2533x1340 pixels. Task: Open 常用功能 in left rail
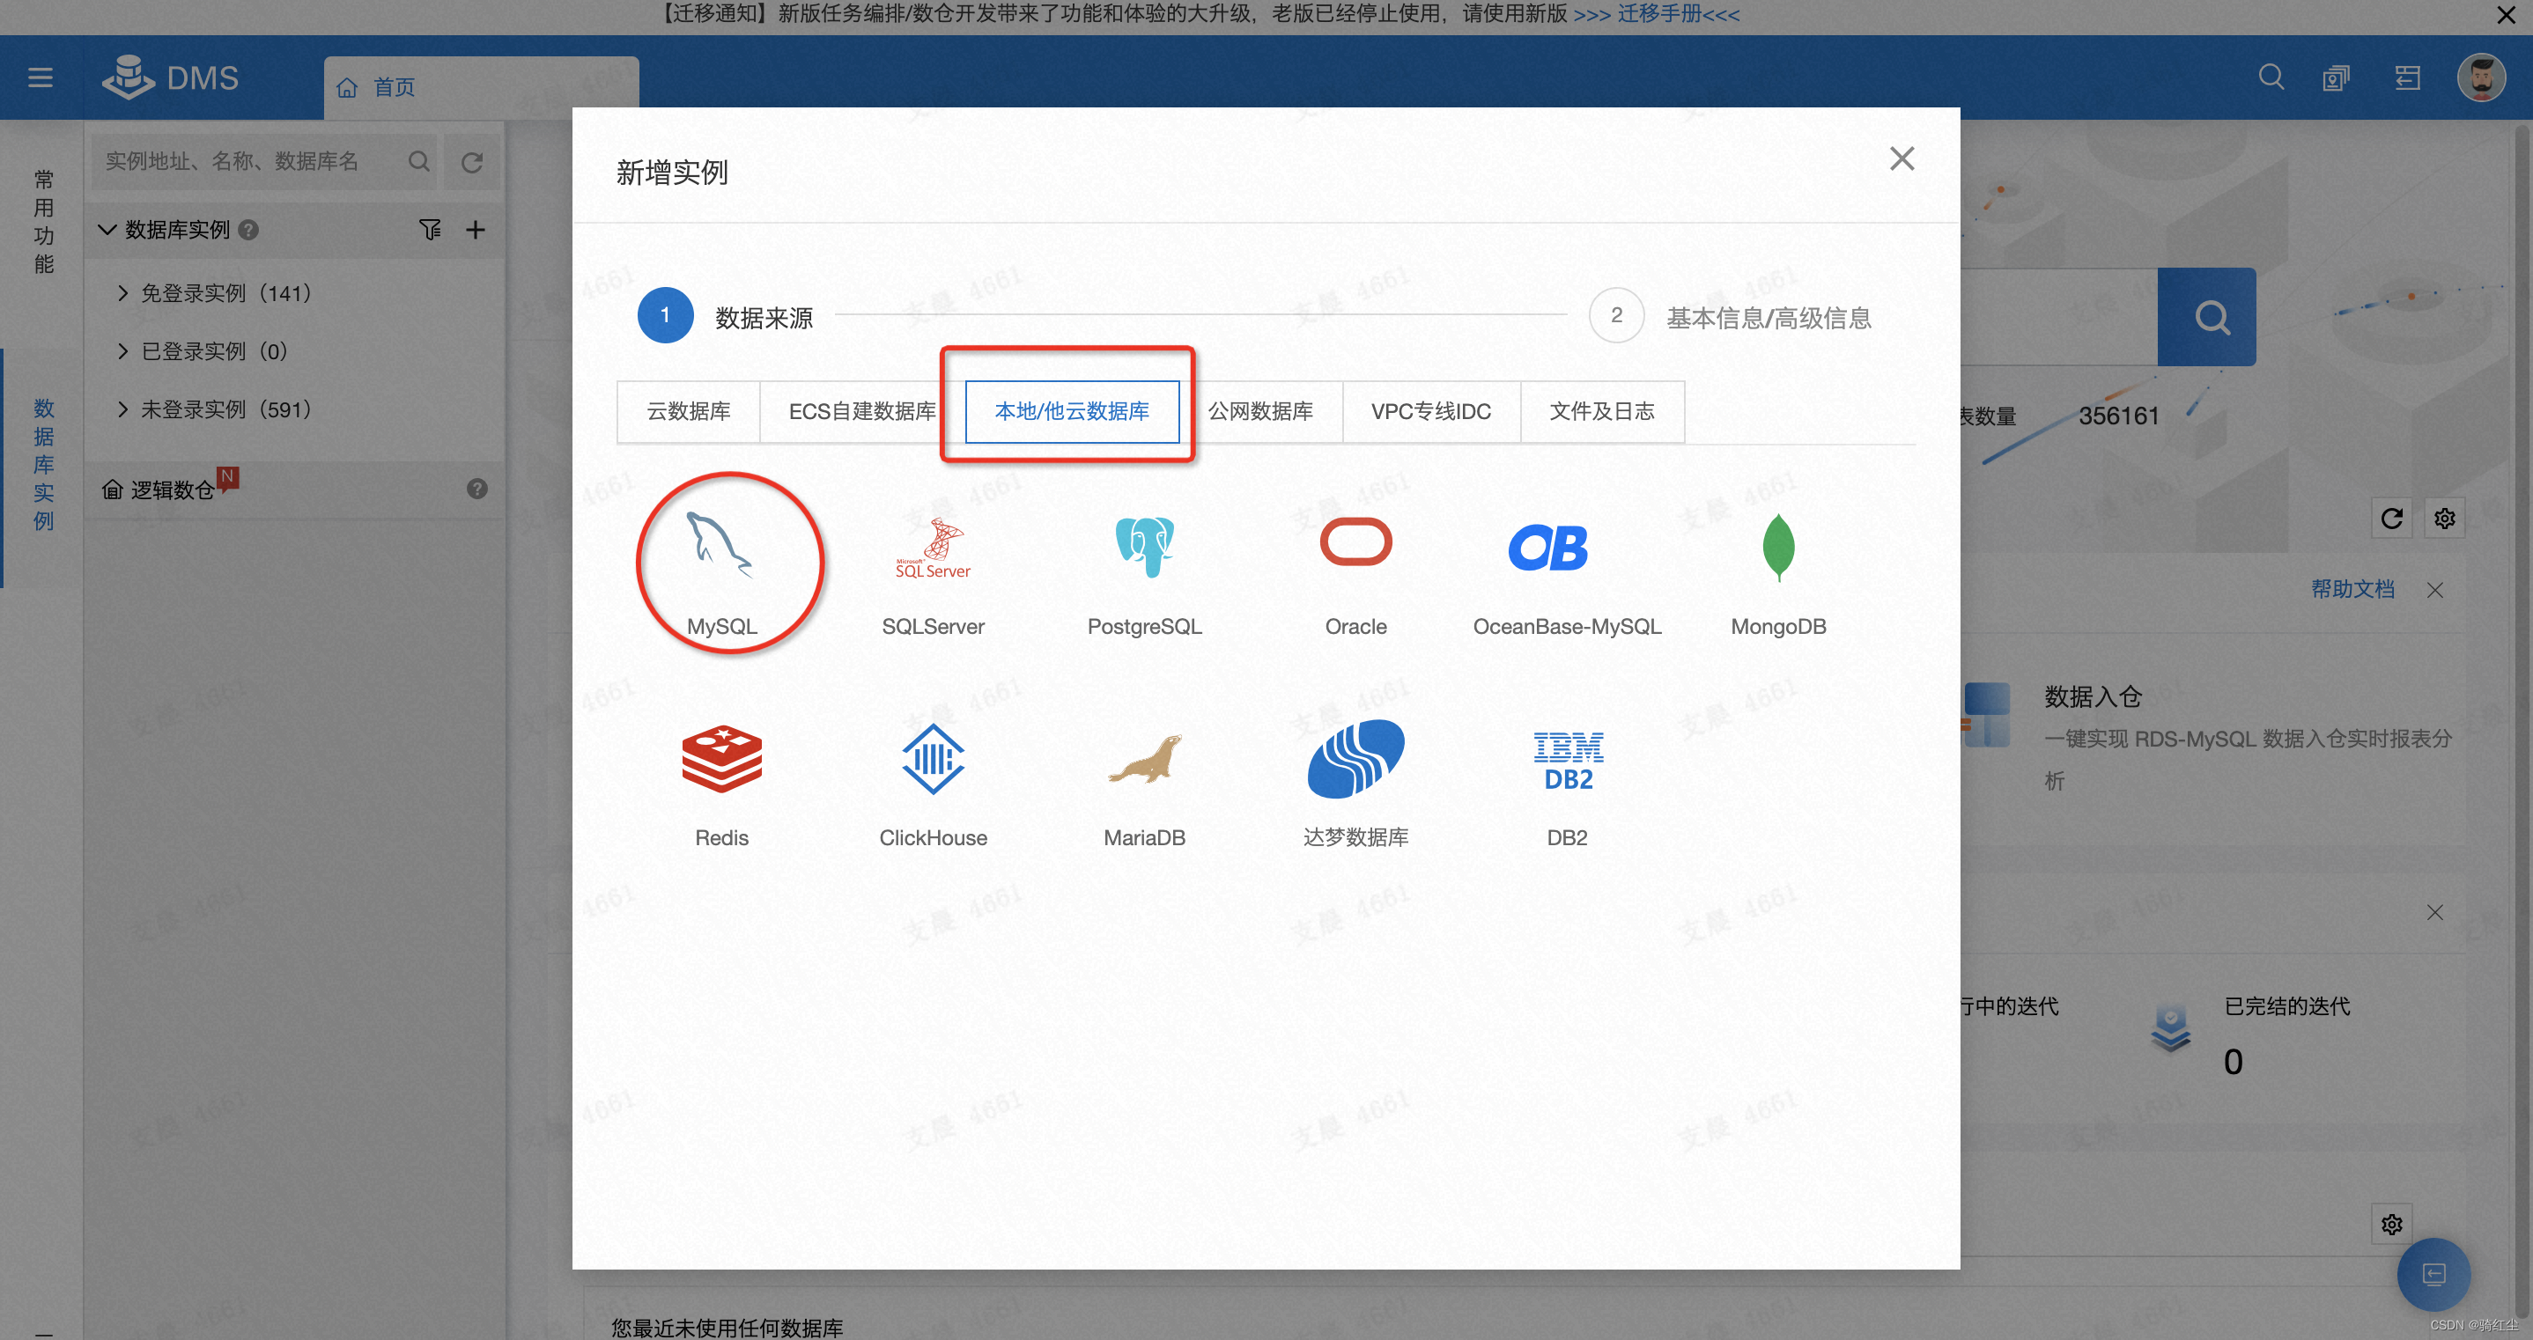coord(43,220)
